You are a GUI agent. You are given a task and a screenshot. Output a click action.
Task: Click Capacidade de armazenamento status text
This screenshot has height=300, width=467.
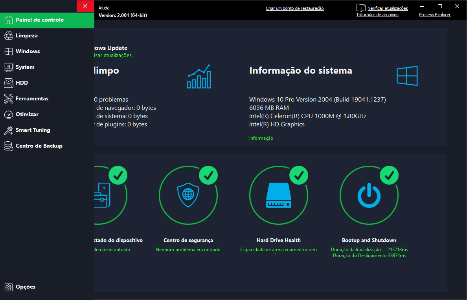tap(278, 250)
